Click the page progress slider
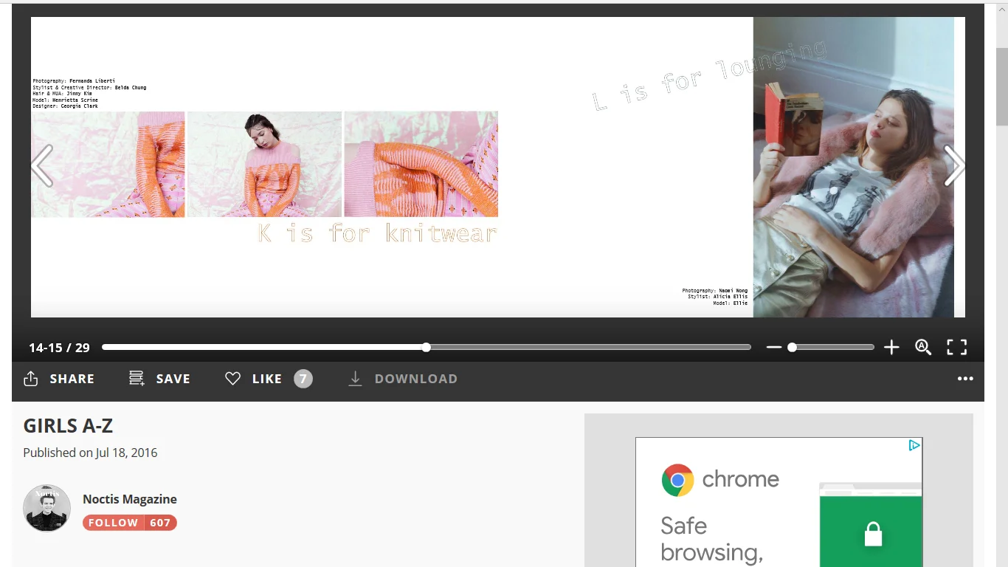Viewport: 1008px width, 567px height. (x=427, y=347)
